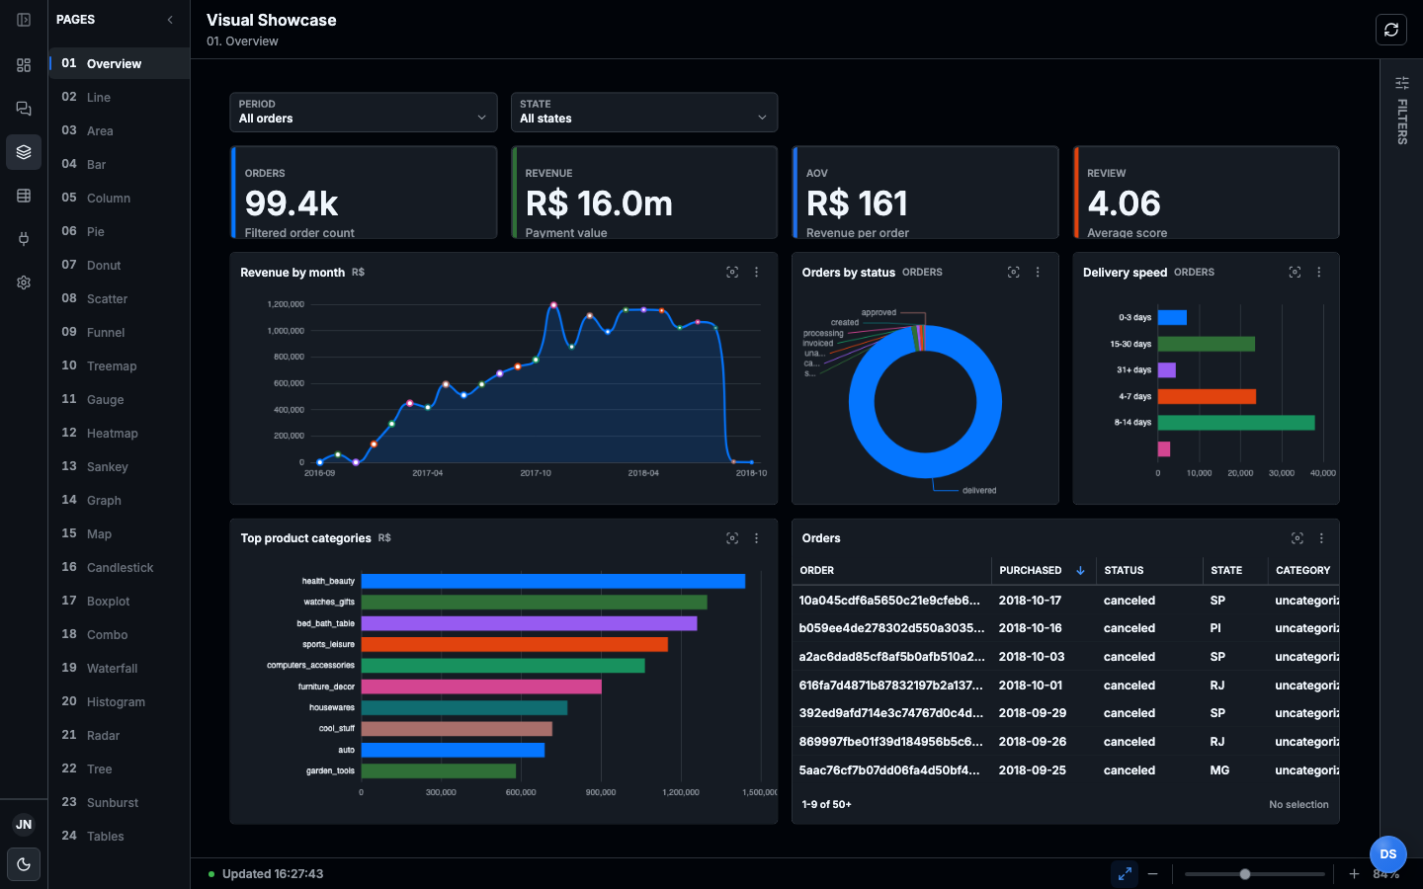1423x889 pixels.
Task: Go to the 10 Treemap page
Action: [120, 365]
